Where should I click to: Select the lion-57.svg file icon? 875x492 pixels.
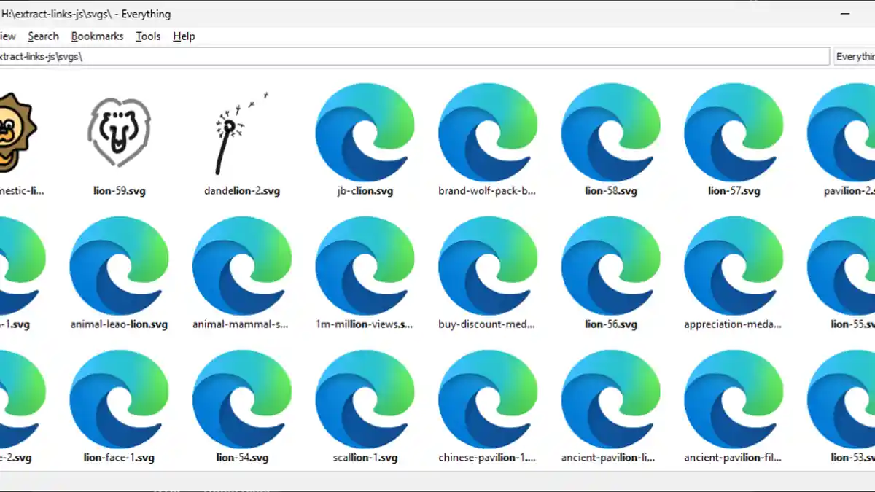coord(734,132)
